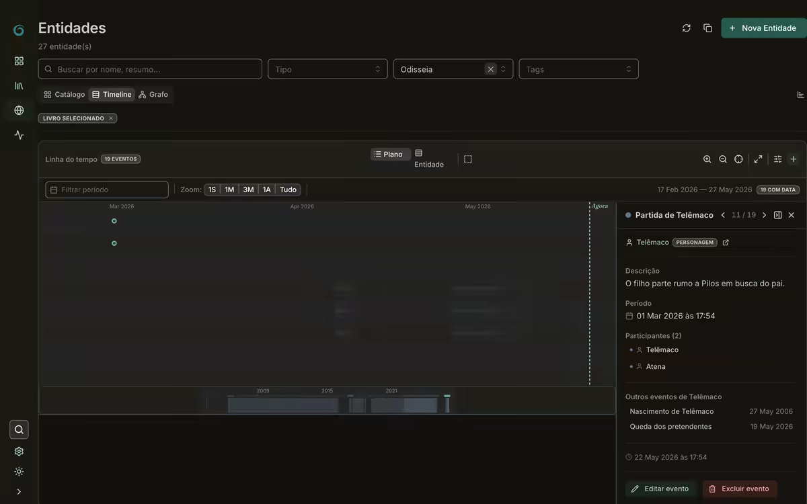Screen dimensions: 807x504
Task: Click the 19 com data badge
Action: click(778, 190)
